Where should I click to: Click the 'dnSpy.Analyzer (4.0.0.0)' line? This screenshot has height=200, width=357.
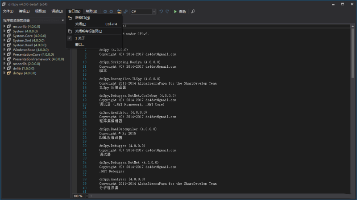pos(122,179)
